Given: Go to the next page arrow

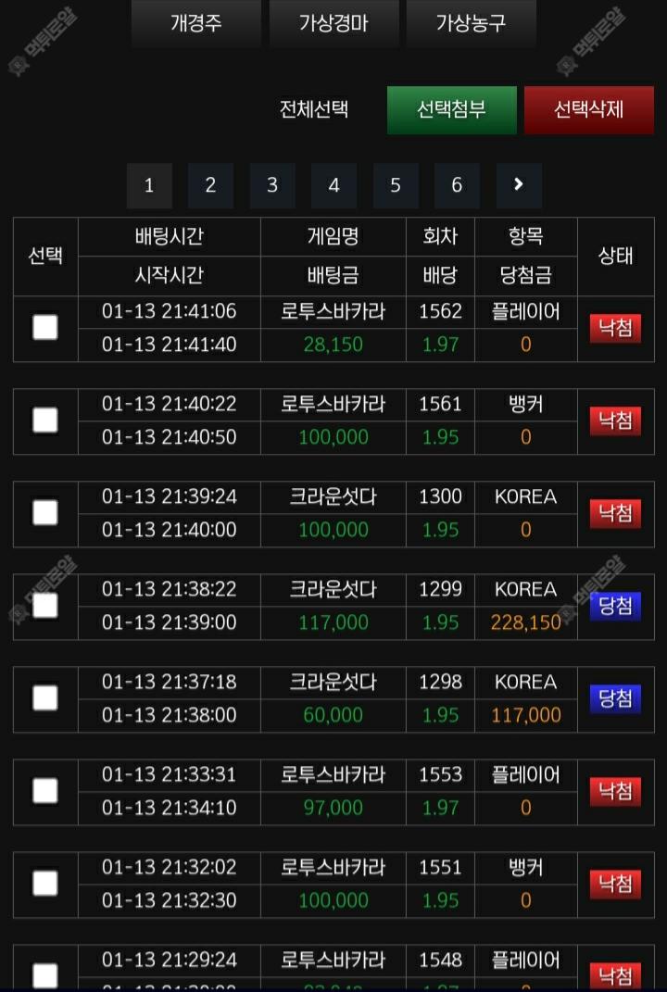Looking at the screenshot, I should click(519, 185).
